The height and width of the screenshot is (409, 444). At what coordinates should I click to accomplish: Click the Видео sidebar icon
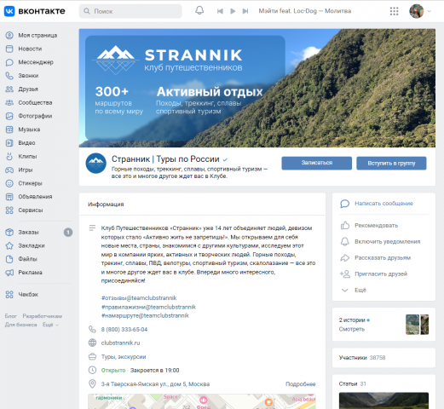point(9,143)
